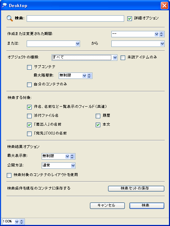The width and height of the screenshot is (170, 226).
Task: Uncheck the 詳細オプション checkbox
Action: coord(129,18)
